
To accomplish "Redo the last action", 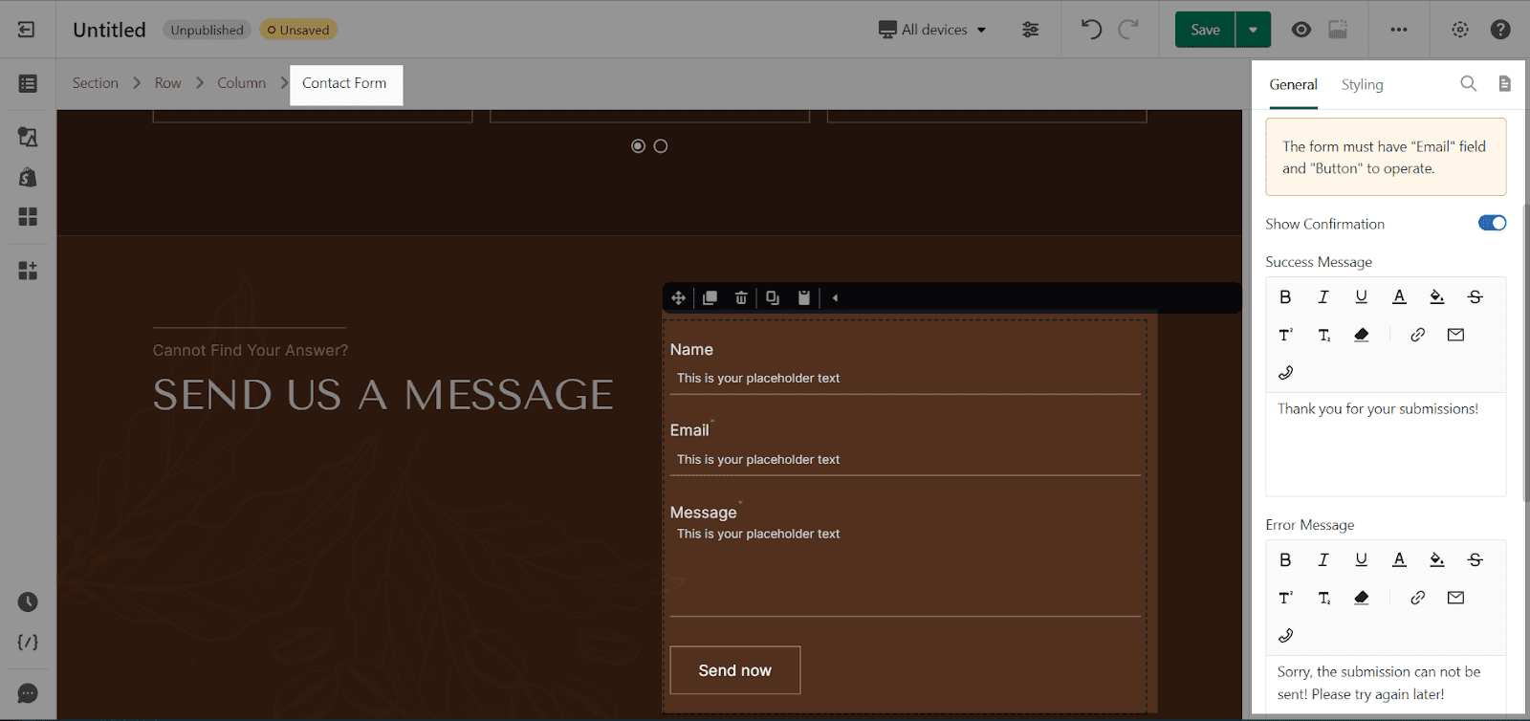I will [x=1128, y=30].
